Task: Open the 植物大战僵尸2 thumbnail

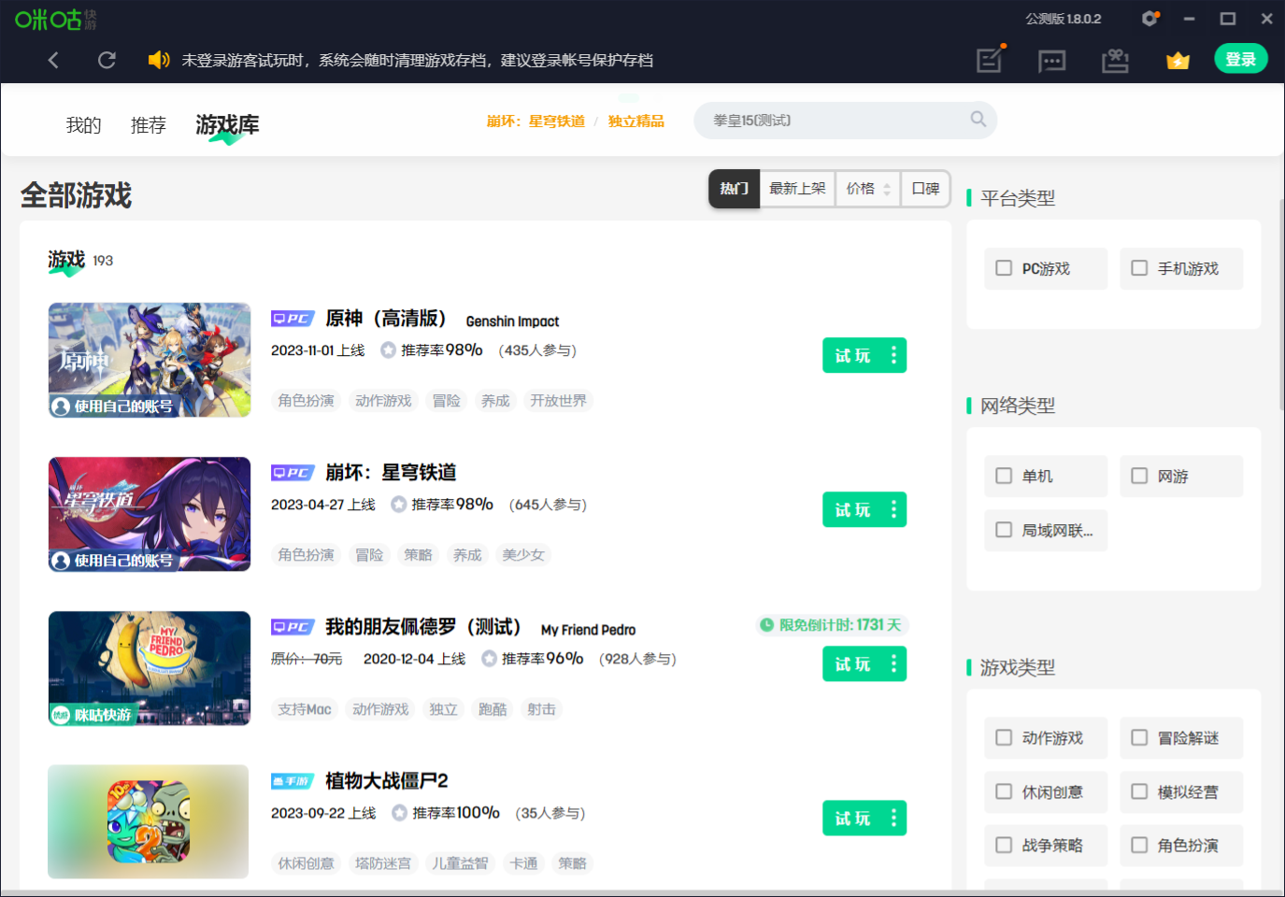Action: pyautogui.click(x=149, y=822)
